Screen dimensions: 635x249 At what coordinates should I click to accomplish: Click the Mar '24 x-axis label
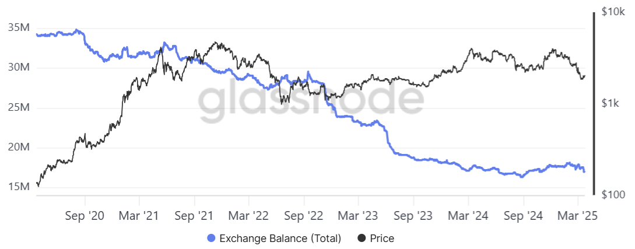tap(469, 216)
